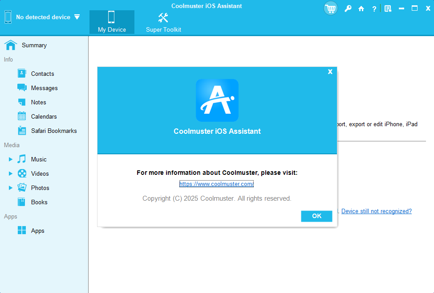Click the Notes icon in sidebar
The image size is (434, 293).
pos(22,102)
